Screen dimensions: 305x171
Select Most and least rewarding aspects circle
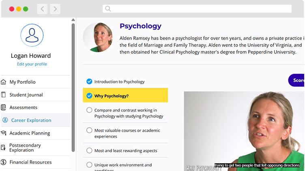coord(89,150)
